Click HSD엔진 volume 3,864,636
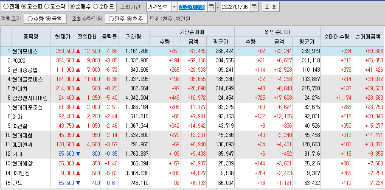Image resolution: width=385 pixels, height=190 pixels. (x=137, y=173)
